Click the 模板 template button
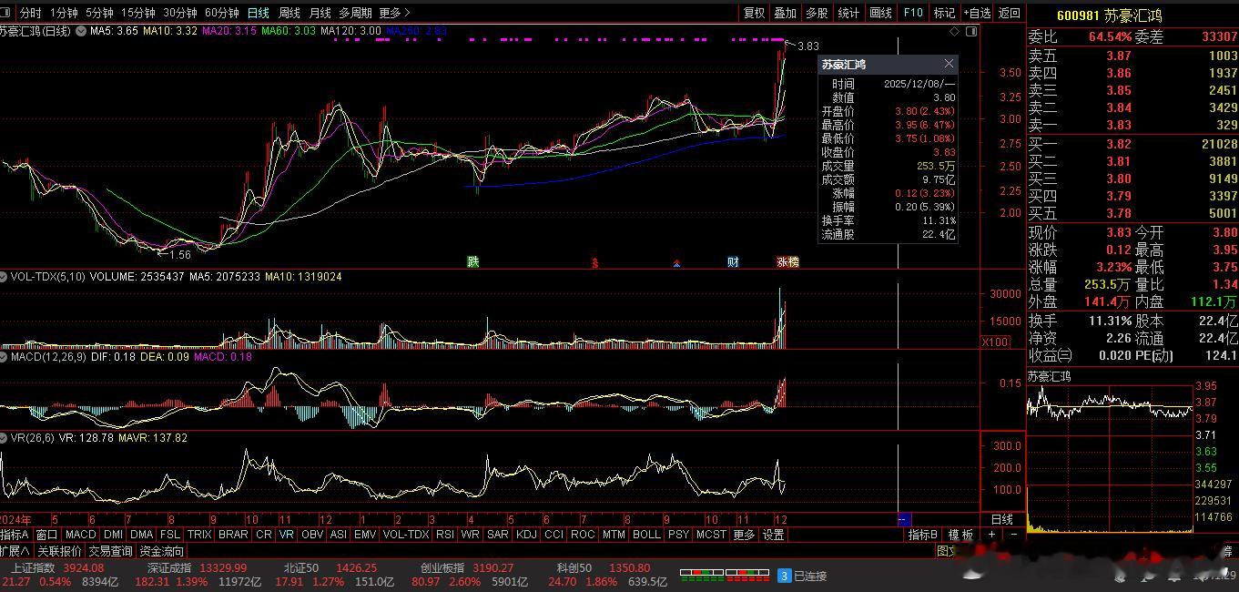The width and height of the screenshot is (1239, 592). (x=961, y=535)
